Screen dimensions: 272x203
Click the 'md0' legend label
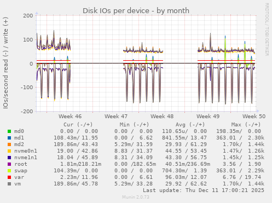(x=19, y=131)
